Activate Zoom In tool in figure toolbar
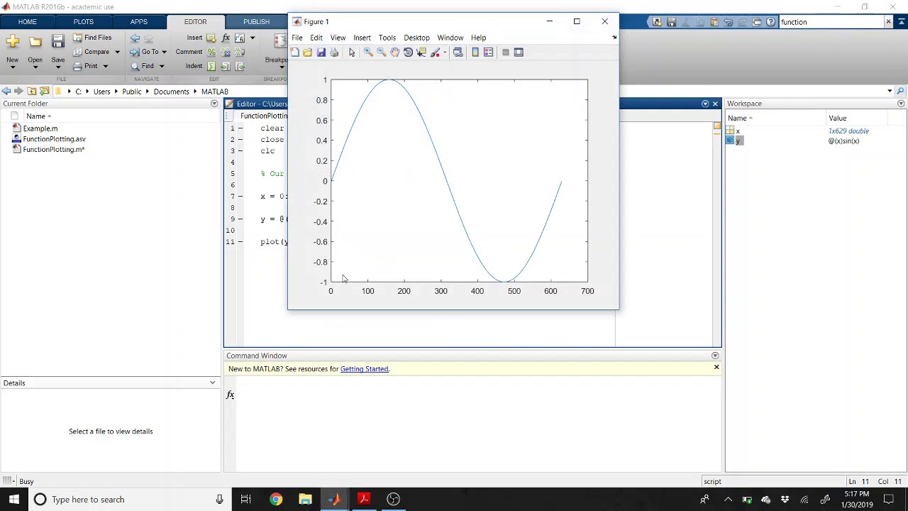This screenshot has height=511, width=908. coord(367,53)
